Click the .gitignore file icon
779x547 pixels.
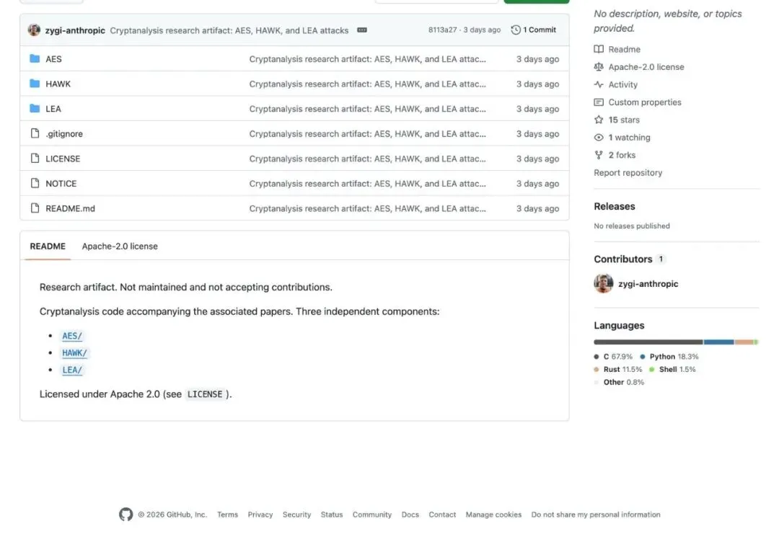click(x=35, y=133)
